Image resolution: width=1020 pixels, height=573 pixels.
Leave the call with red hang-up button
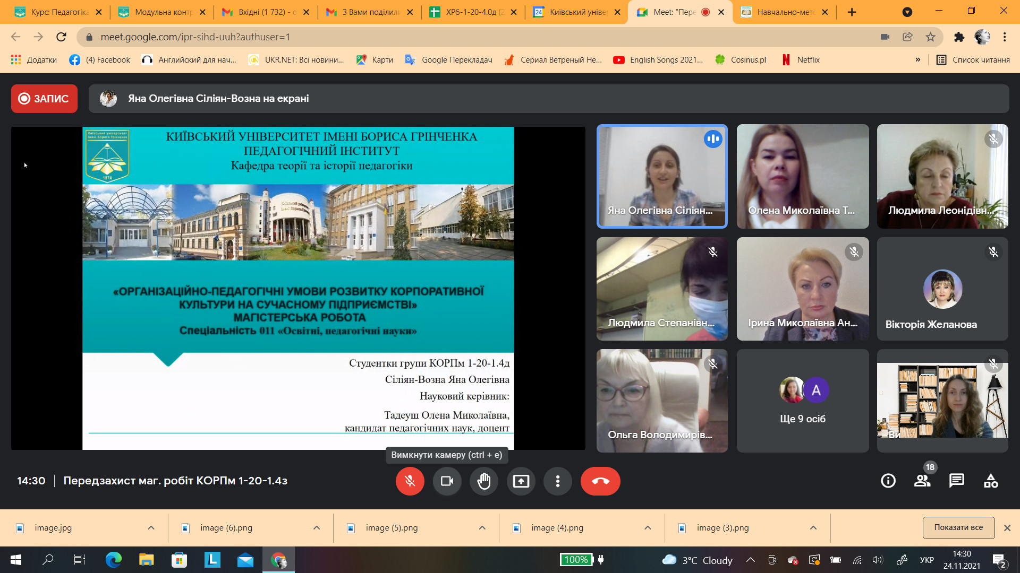coord(600,481)
